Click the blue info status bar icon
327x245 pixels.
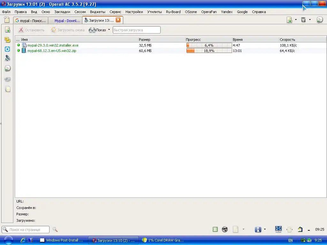tap(258, 229)
